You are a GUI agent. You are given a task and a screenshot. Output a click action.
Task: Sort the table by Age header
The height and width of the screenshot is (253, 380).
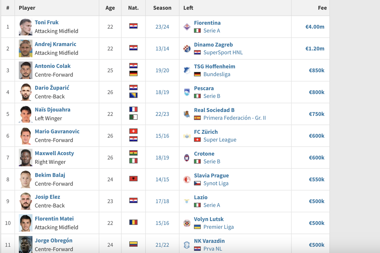click(110, 8)
